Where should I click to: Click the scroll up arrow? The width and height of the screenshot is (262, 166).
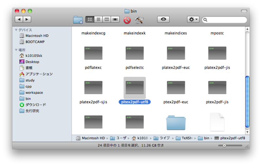(x=247, y=29)
